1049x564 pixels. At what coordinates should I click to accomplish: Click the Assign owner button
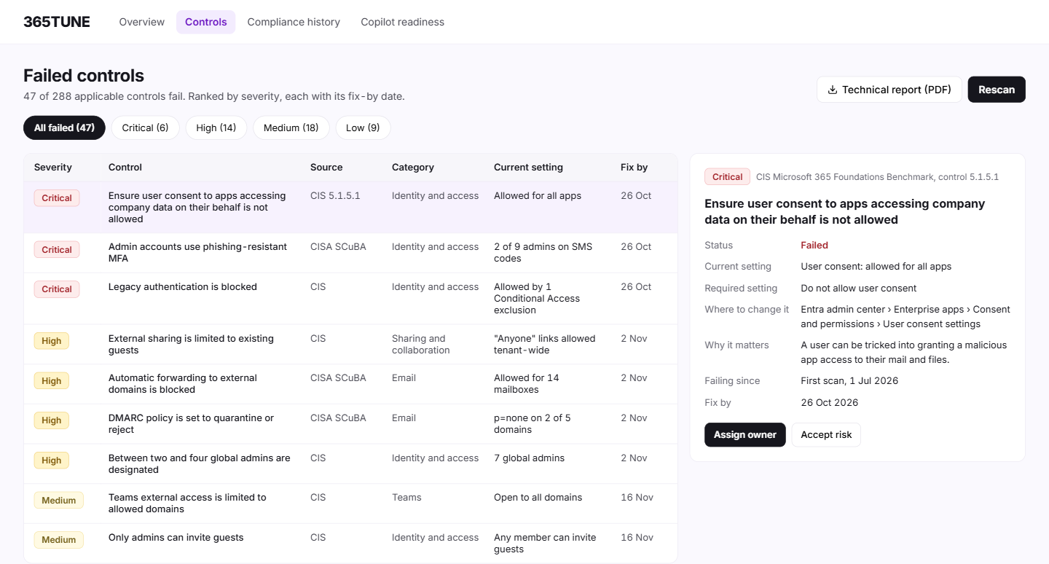(x=745, y=434)
